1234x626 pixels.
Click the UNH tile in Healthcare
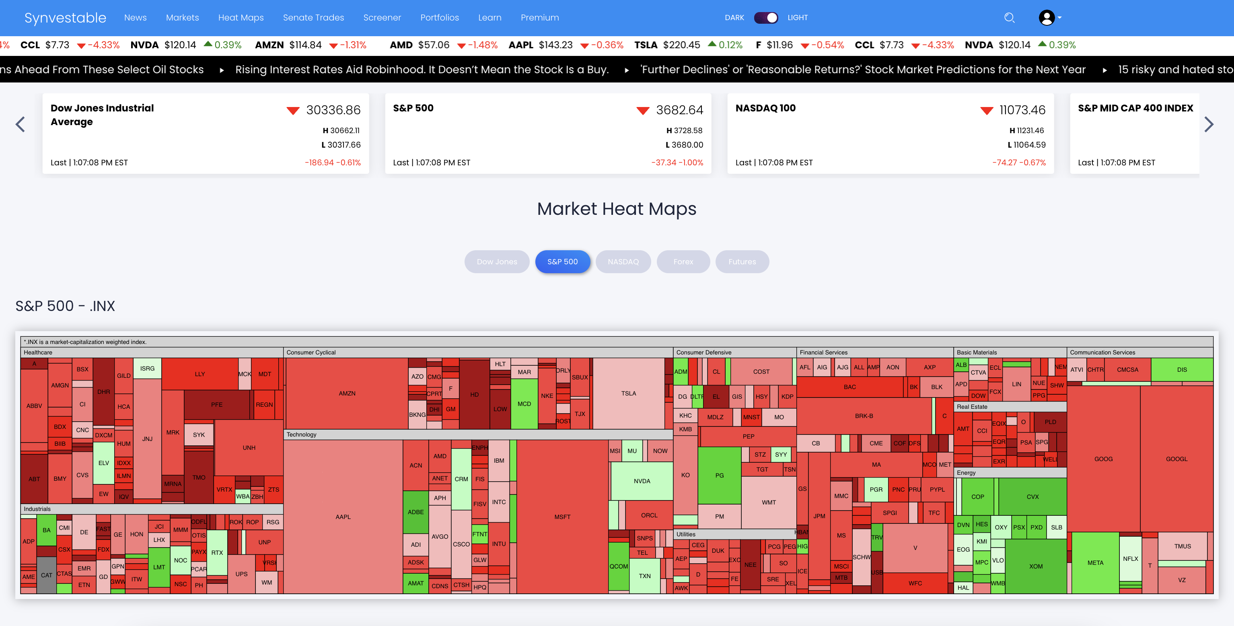tap(249, 448)
